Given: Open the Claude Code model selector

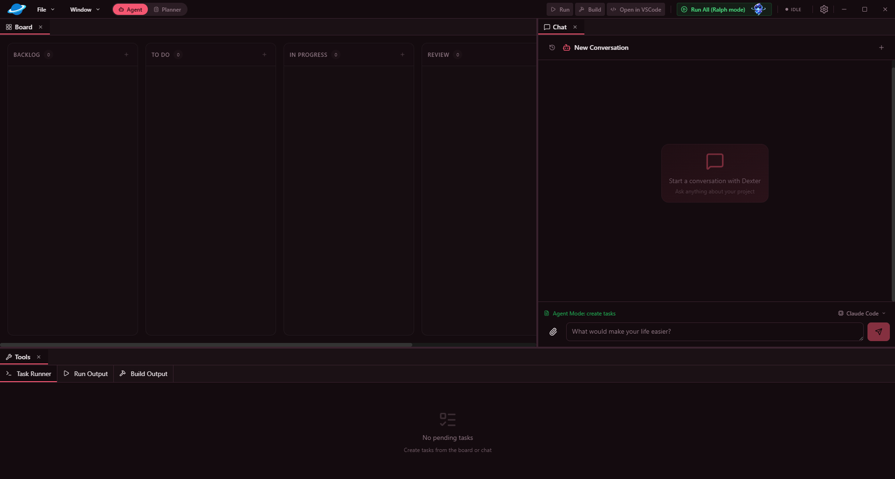Looking at the screenshot, I should (x=862, y=314).
